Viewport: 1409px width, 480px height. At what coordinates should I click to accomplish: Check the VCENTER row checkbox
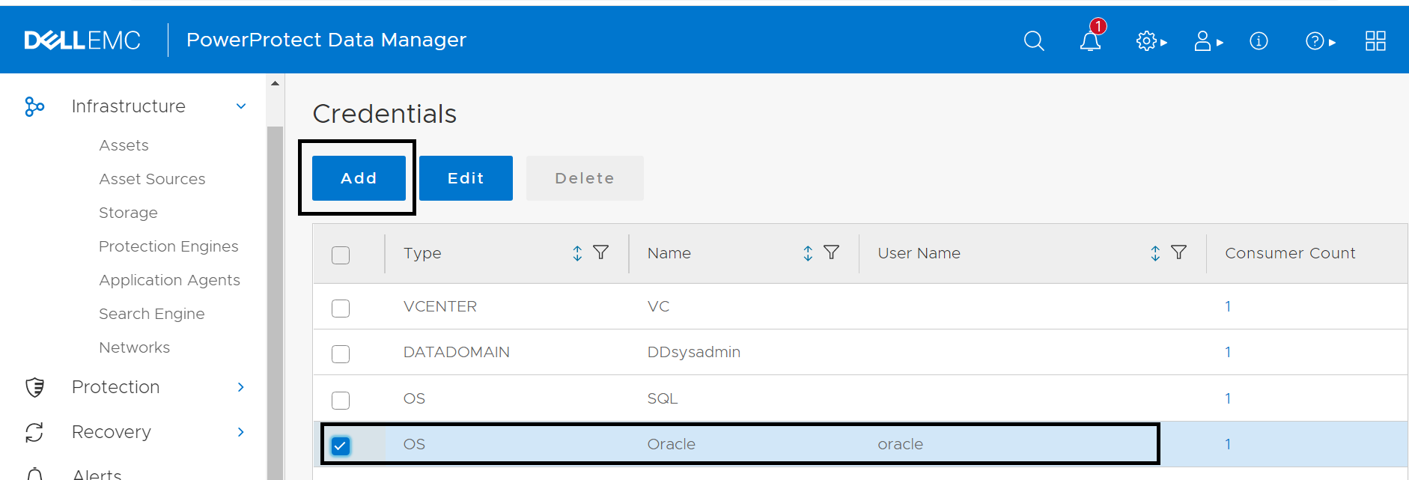point(341,308)
